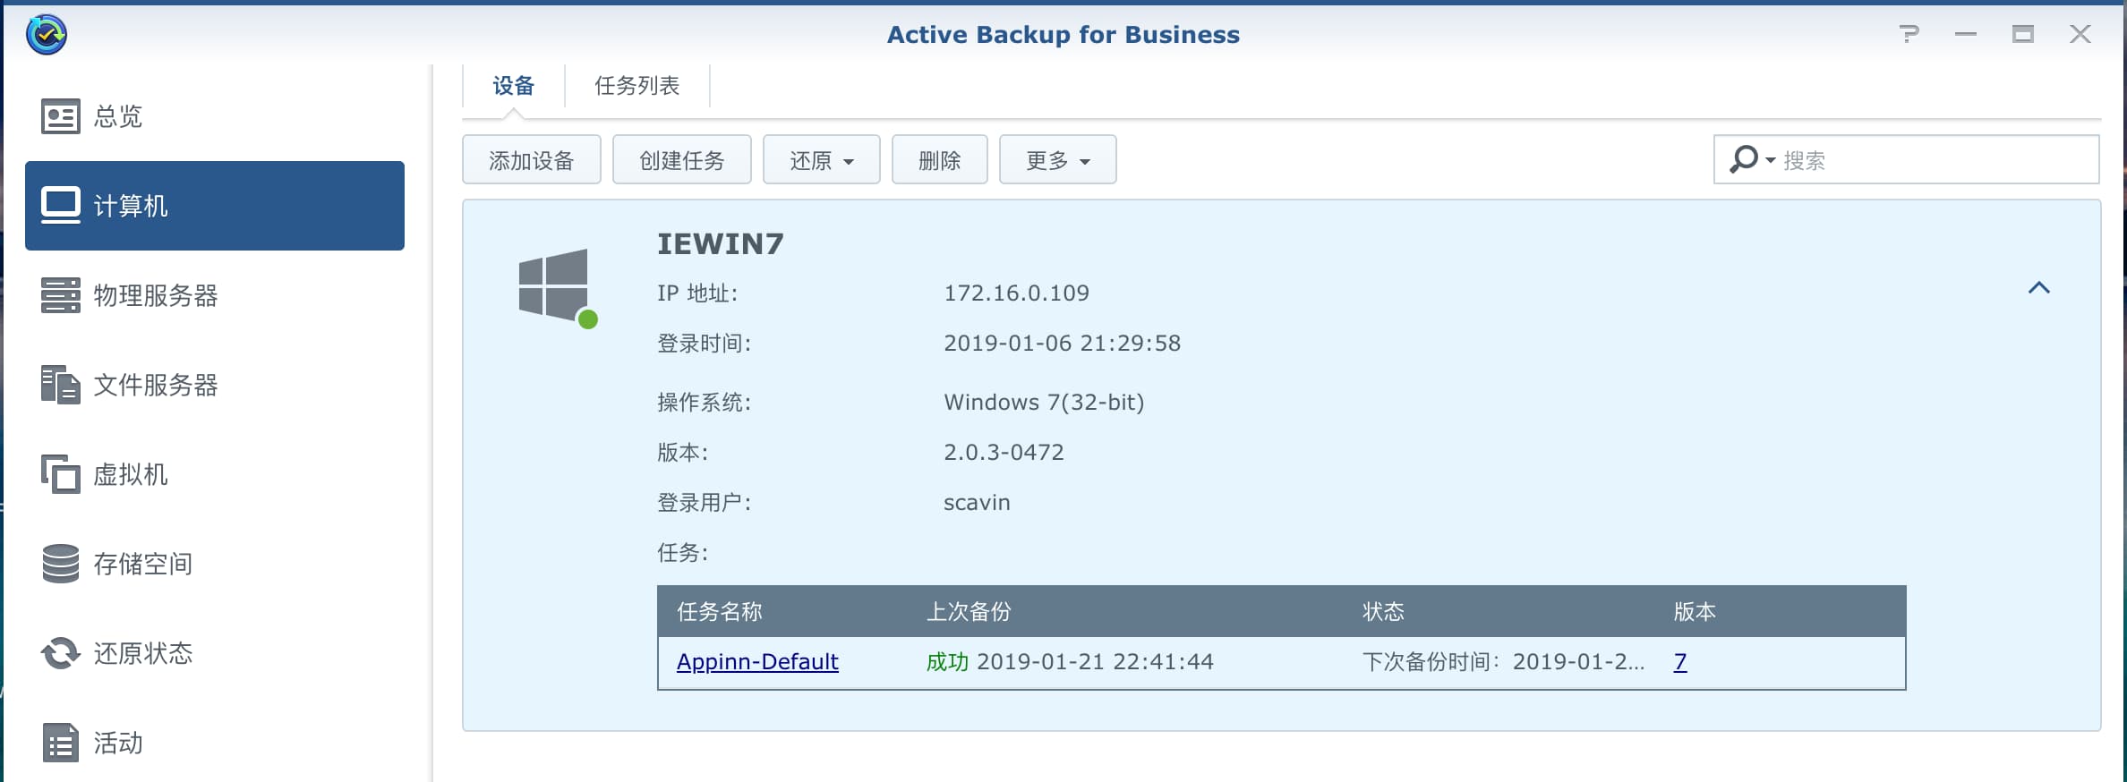2127x782 pixels.
Task: Open the 虚拟机 virtual machine icon
Action: 60,474
